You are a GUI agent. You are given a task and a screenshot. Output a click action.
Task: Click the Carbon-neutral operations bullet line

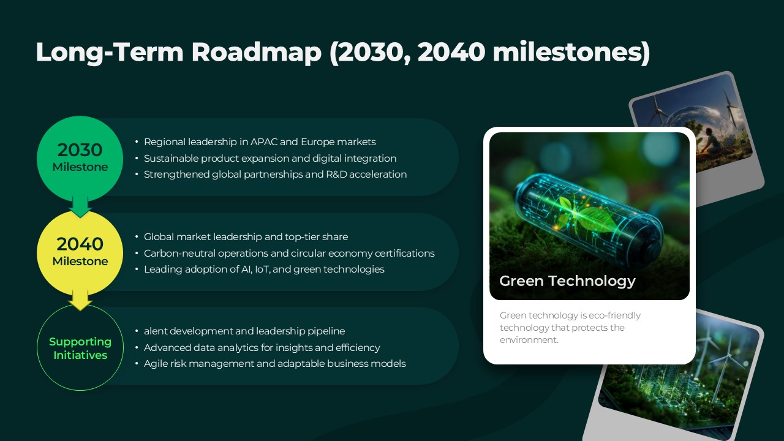tap(288, 253)
